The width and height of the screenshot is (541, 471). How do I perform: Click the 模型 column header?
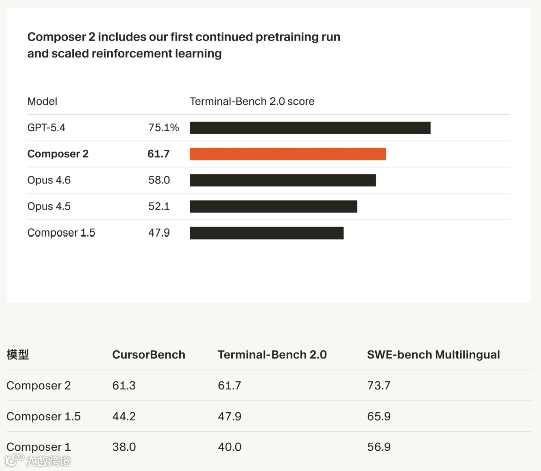pos(18,355)
